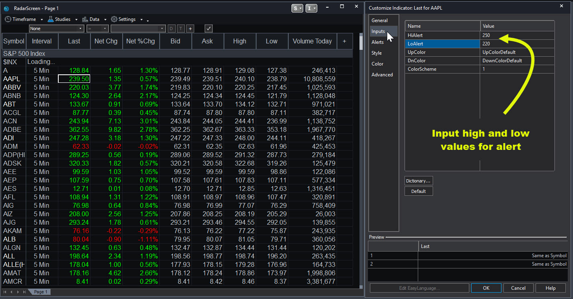This screenshot has width=573, height=299.
Task: Toggle the T filter button
Action: (181, 29)
